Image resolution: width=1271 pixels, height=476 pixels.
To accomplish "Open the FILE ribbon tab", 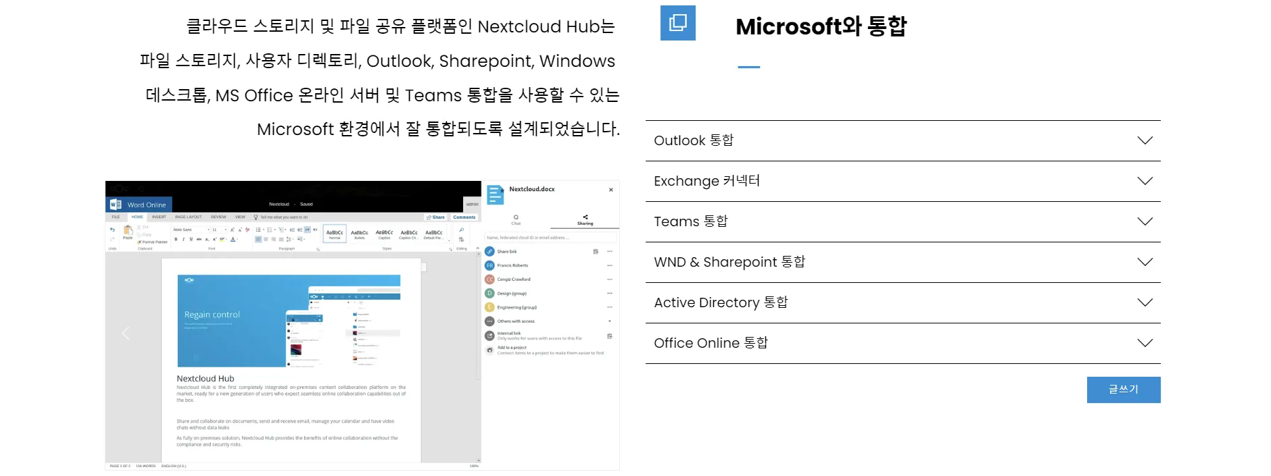I will (116, 217).
